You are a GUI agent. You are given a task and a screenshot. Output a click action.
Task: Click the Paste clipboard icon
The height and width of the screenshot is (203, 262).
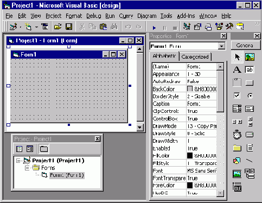point(103,27)
